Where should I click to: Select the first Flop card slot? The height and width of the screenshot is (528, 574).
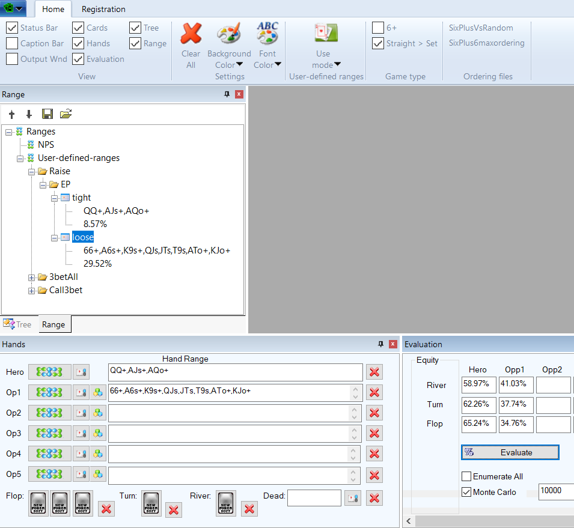click(x=38, y=503)
